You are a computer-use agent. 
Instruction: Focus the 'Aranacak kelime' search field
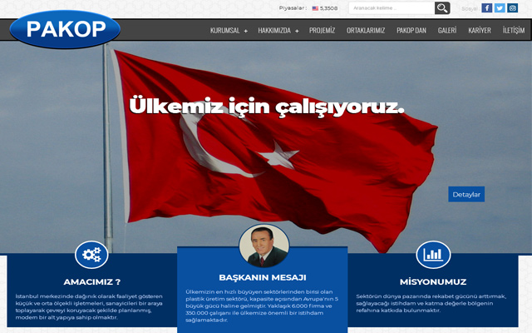pyautogui.click(x=392, y=7)
